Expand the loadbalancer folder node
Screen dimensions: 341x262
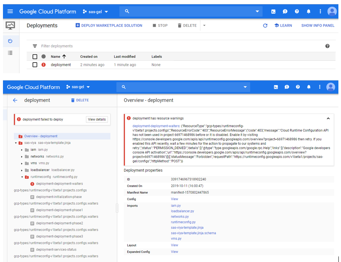coord(22,170)
